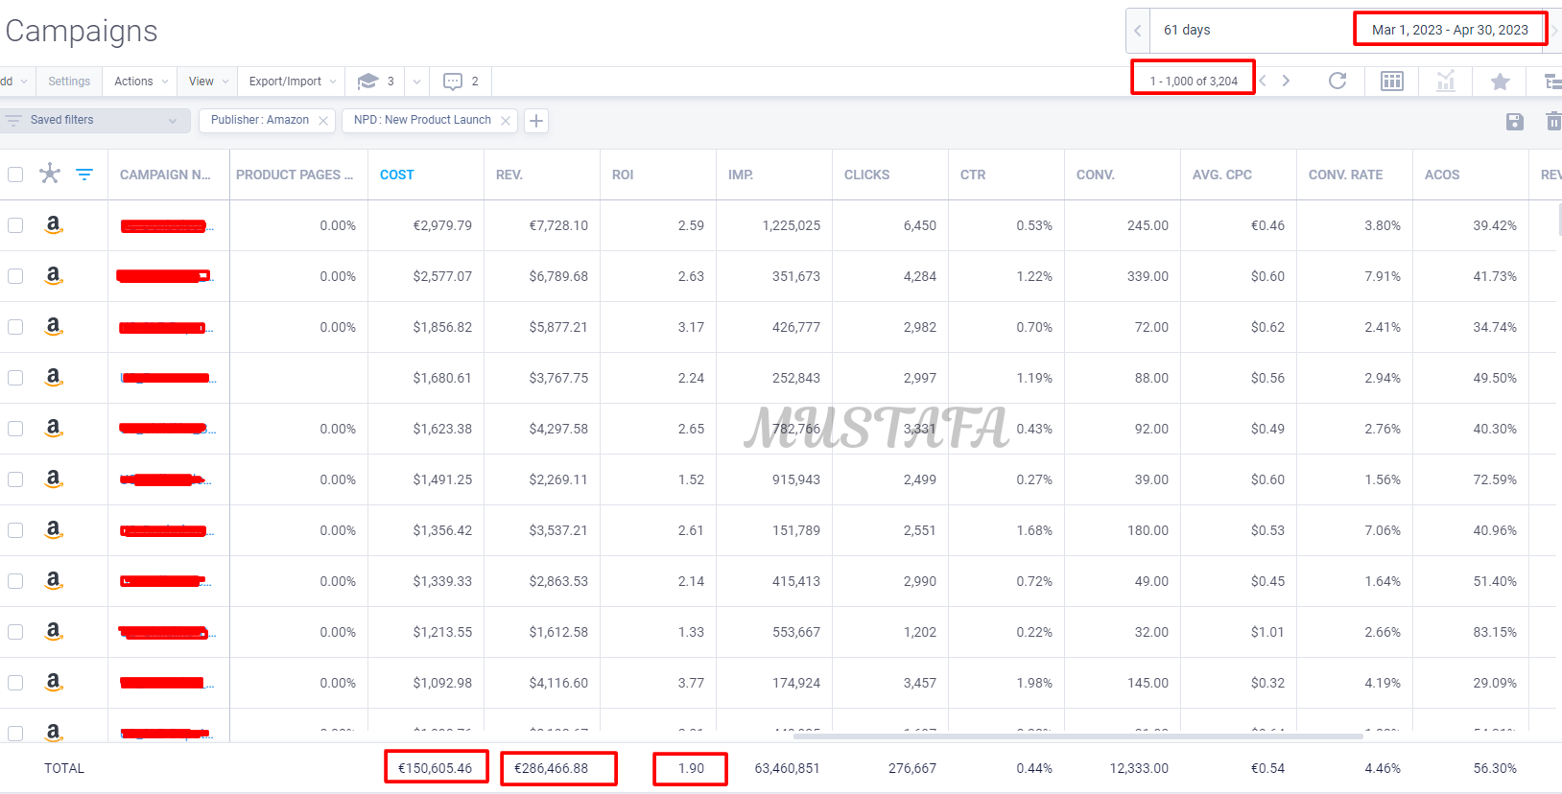Viewport: 1562px width, 794px height.
Task: Open the Export/Import dropdown
Action: 292,82
